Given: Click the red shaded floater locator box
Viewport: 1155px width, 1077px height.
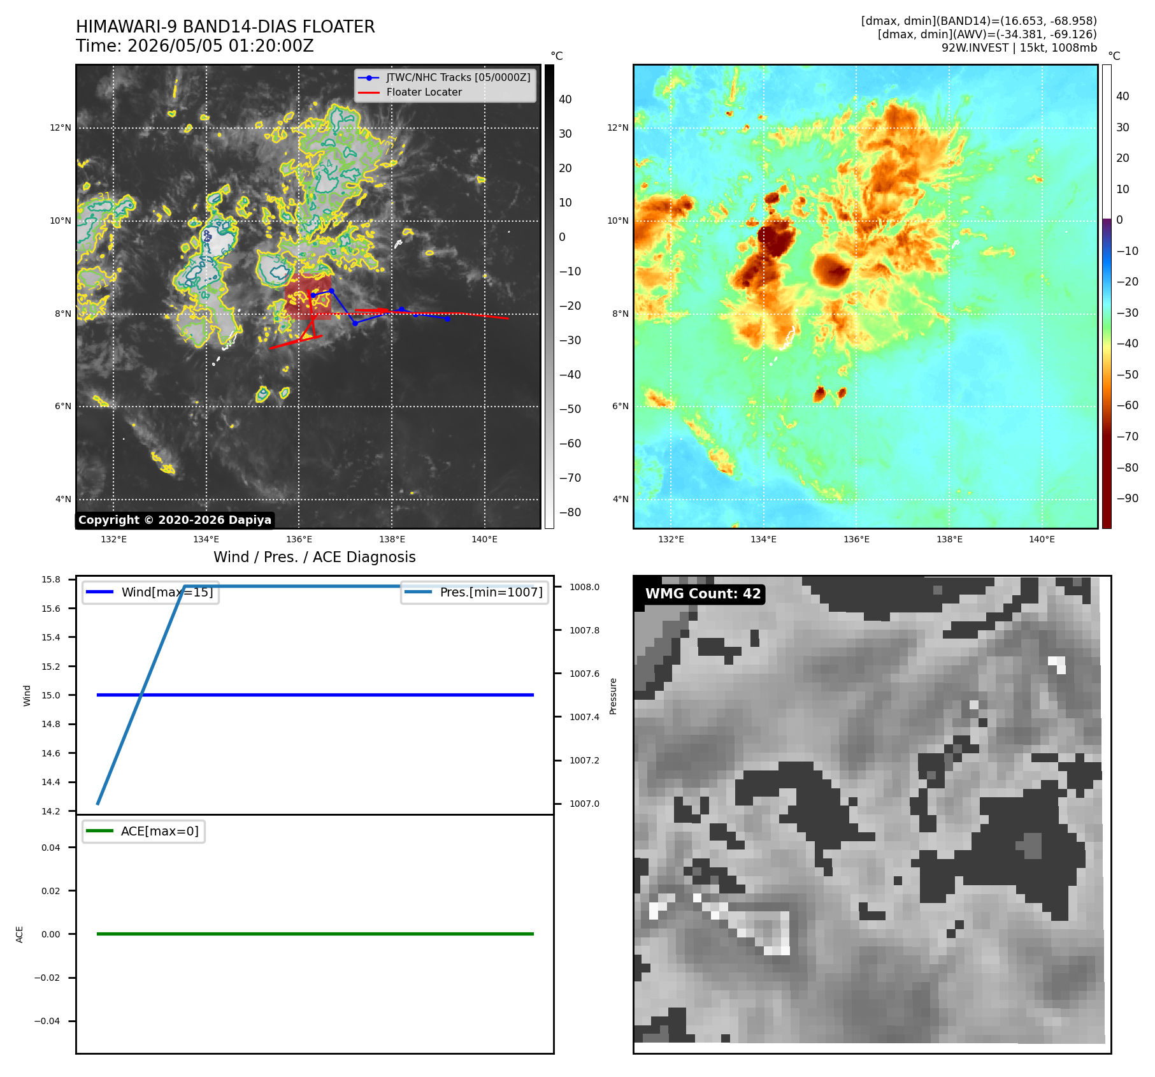Looking at the screenshot, I should [308, 296].
